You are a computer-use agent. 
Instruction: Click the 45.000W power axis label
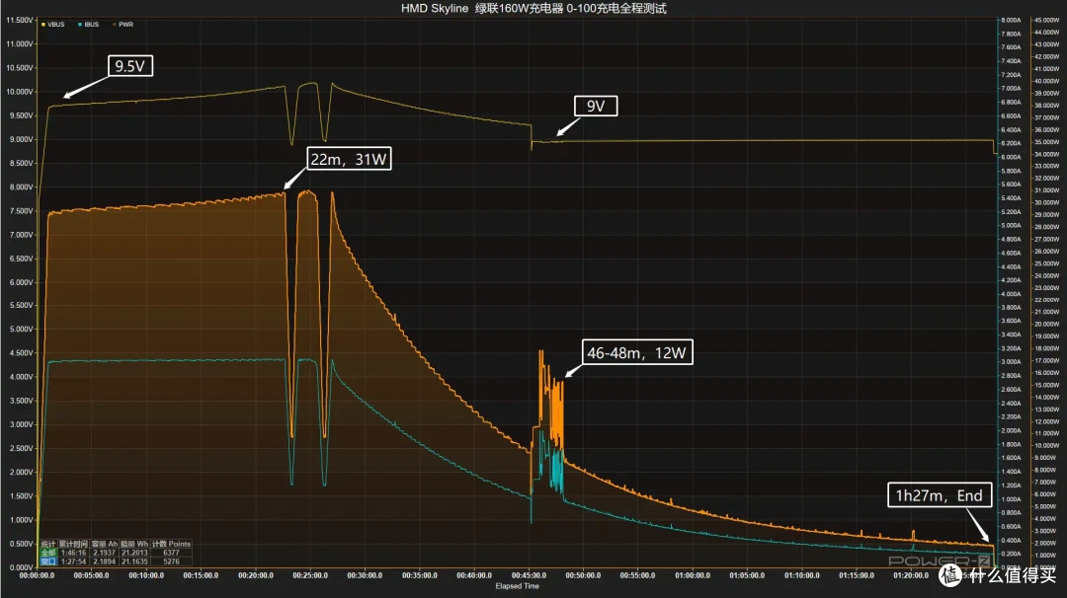[1046, 21]
